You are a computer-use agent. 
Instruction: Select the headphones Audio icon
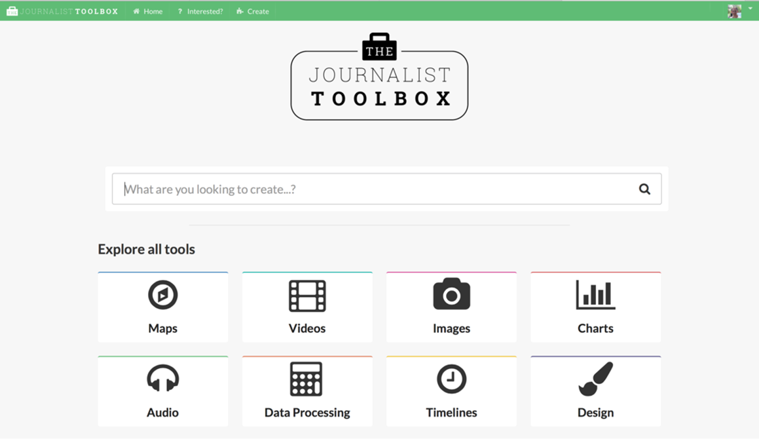(x=163, y=379)
